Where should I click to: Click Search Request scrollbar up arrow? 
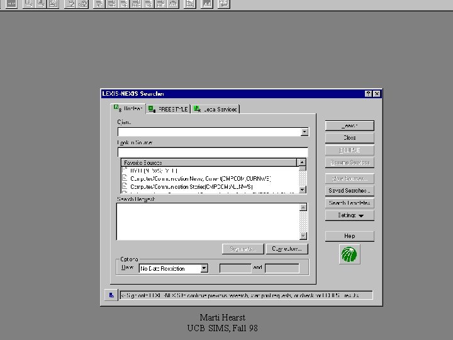(303, 207)
